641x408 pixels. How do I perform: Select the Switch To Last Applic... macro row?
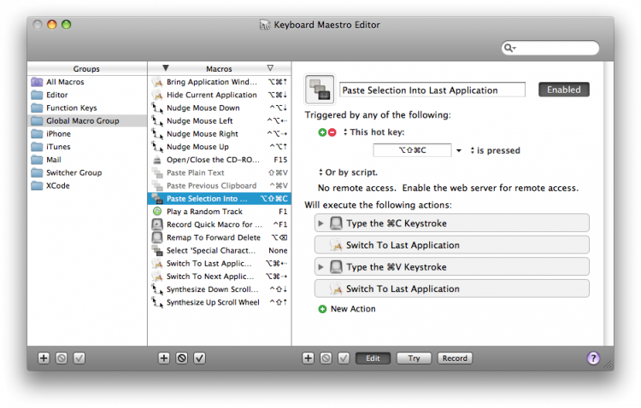point(220,264)
